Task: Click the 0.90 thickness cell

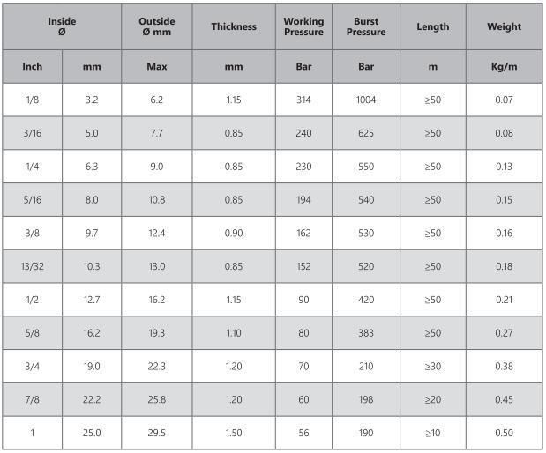Action: pyautogui.click(x=234, y=233)
